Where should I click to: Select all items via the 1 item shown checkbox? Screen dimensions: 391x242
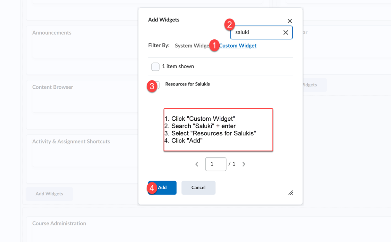click(x=155, y=66)
